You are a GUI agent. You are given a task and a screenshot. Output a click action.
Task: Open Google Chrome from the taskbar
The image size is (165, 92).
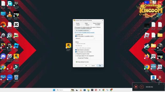pyautogui.click(x=103, y=90)
